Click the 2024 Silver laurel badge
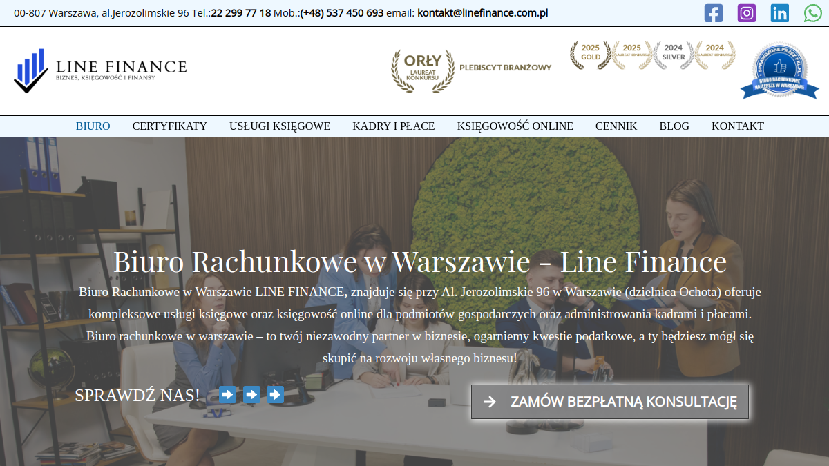This screenshot has width=829, height=466. [674, 55]
